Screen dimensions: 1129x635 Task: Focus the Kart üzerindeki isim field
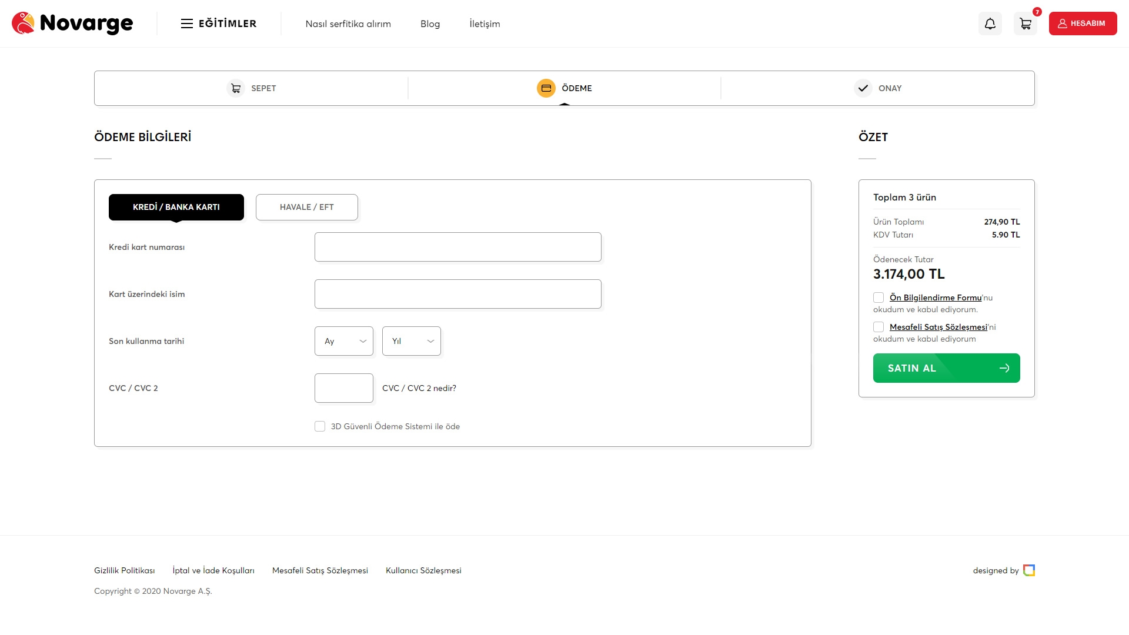point(458,294)
